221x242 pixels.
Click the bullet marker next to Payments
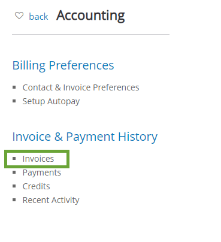point(14,173)
